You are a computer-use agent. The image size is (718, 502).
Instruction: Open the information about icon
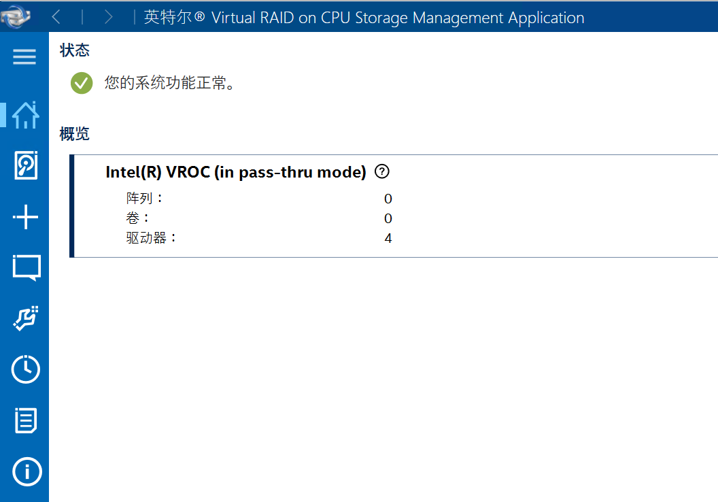pyautogui.click(x=27, y=472)
